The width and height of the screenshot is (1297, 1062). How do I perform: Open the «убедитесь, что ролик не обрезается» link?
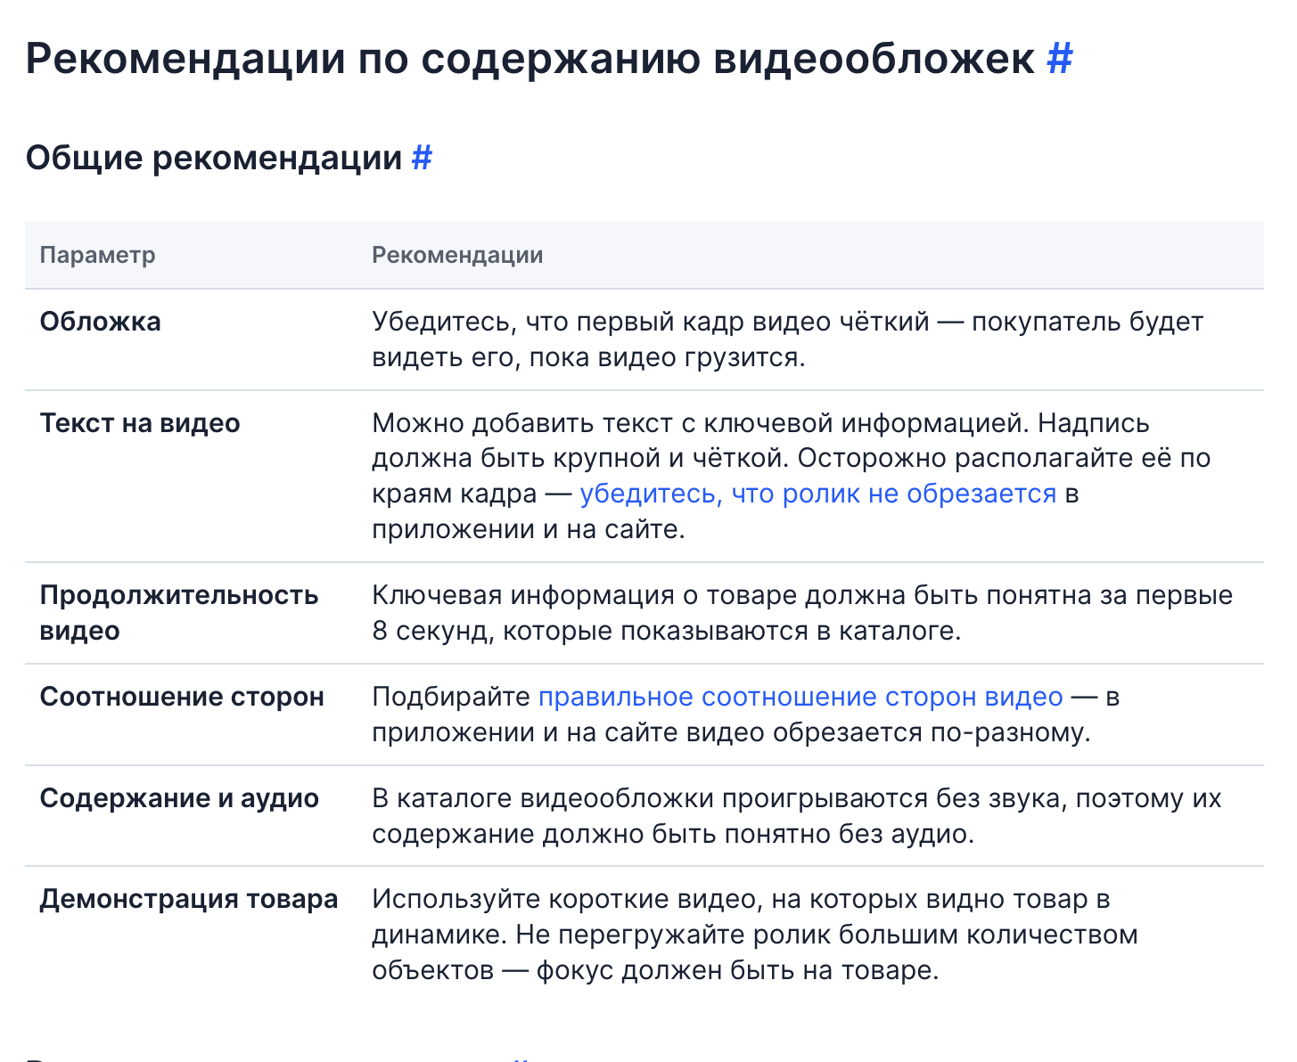click(817, 494)
